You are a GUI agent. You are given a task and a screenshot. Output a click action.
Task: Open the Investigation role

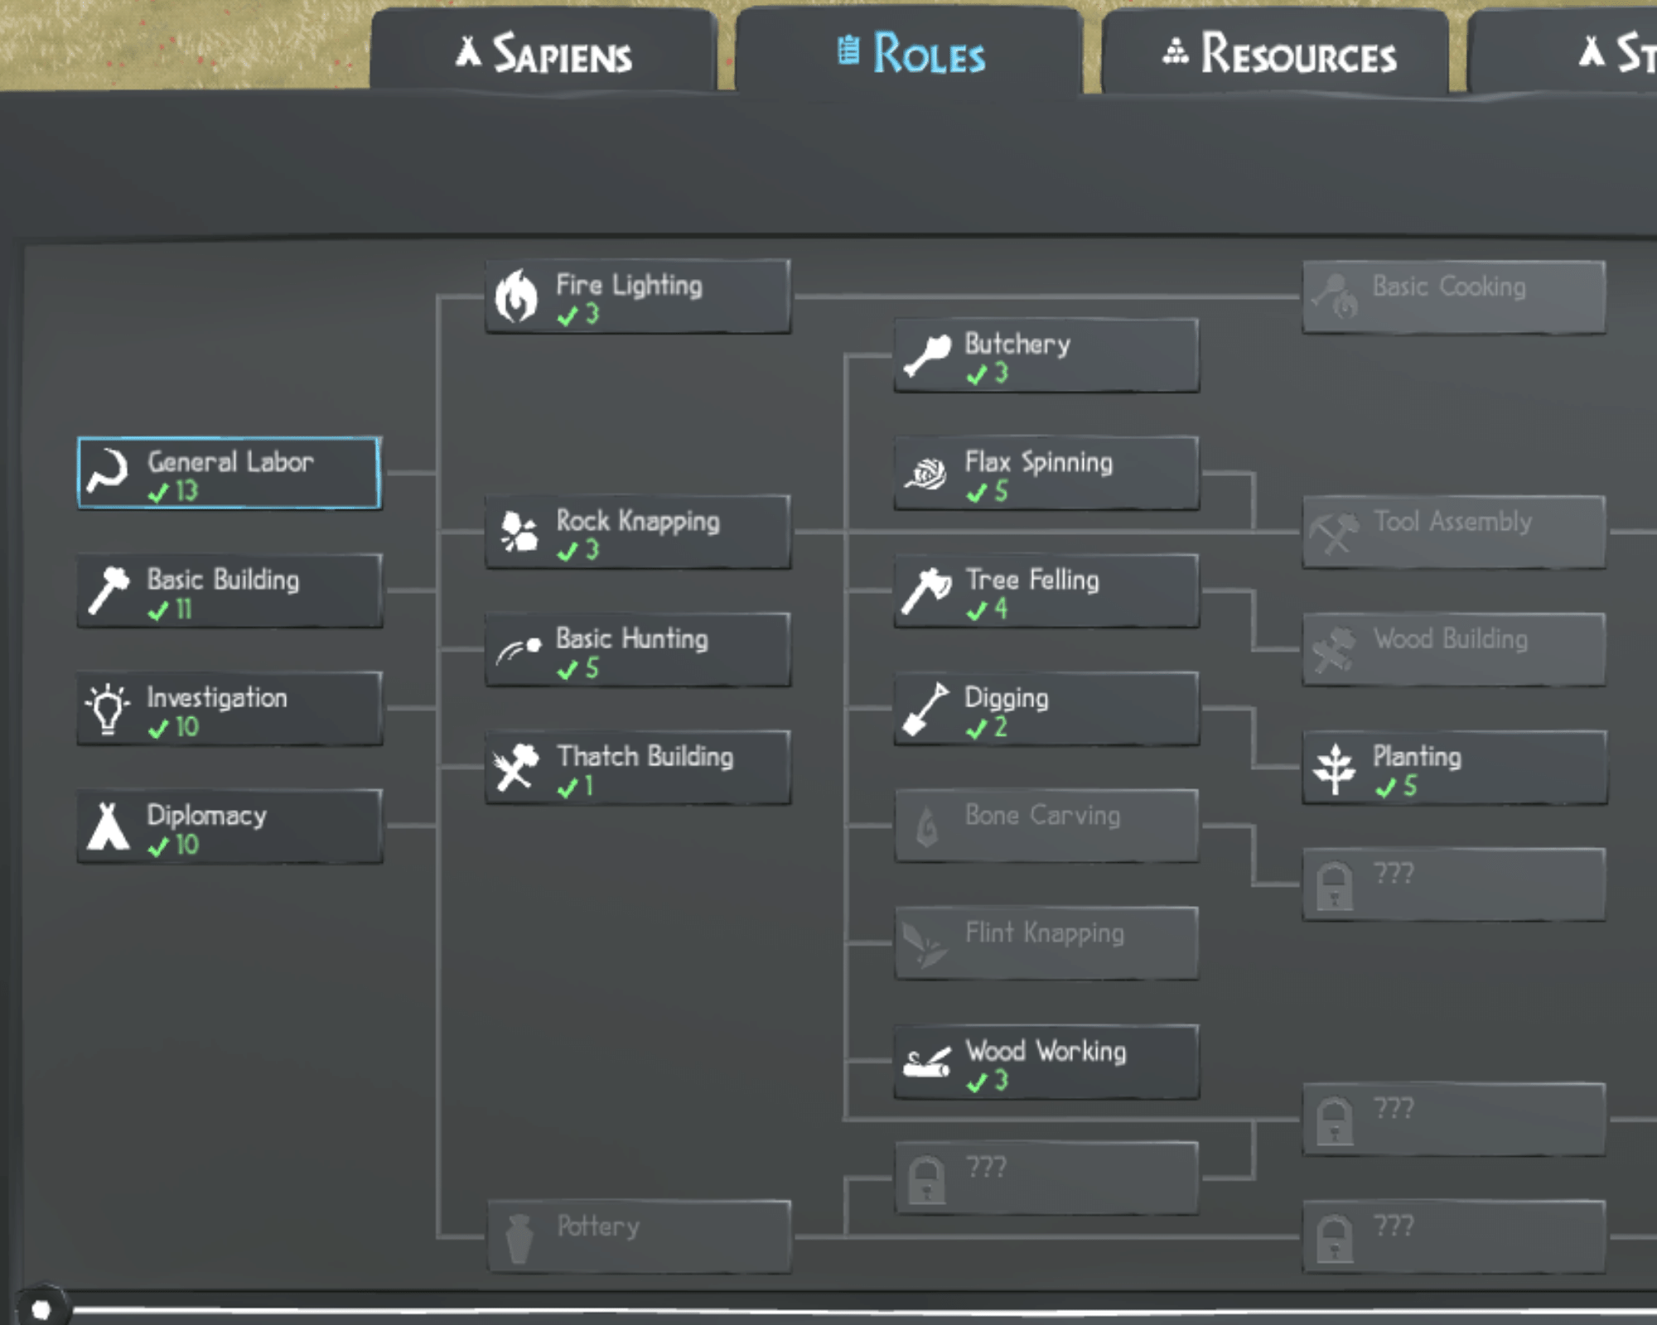229,709
